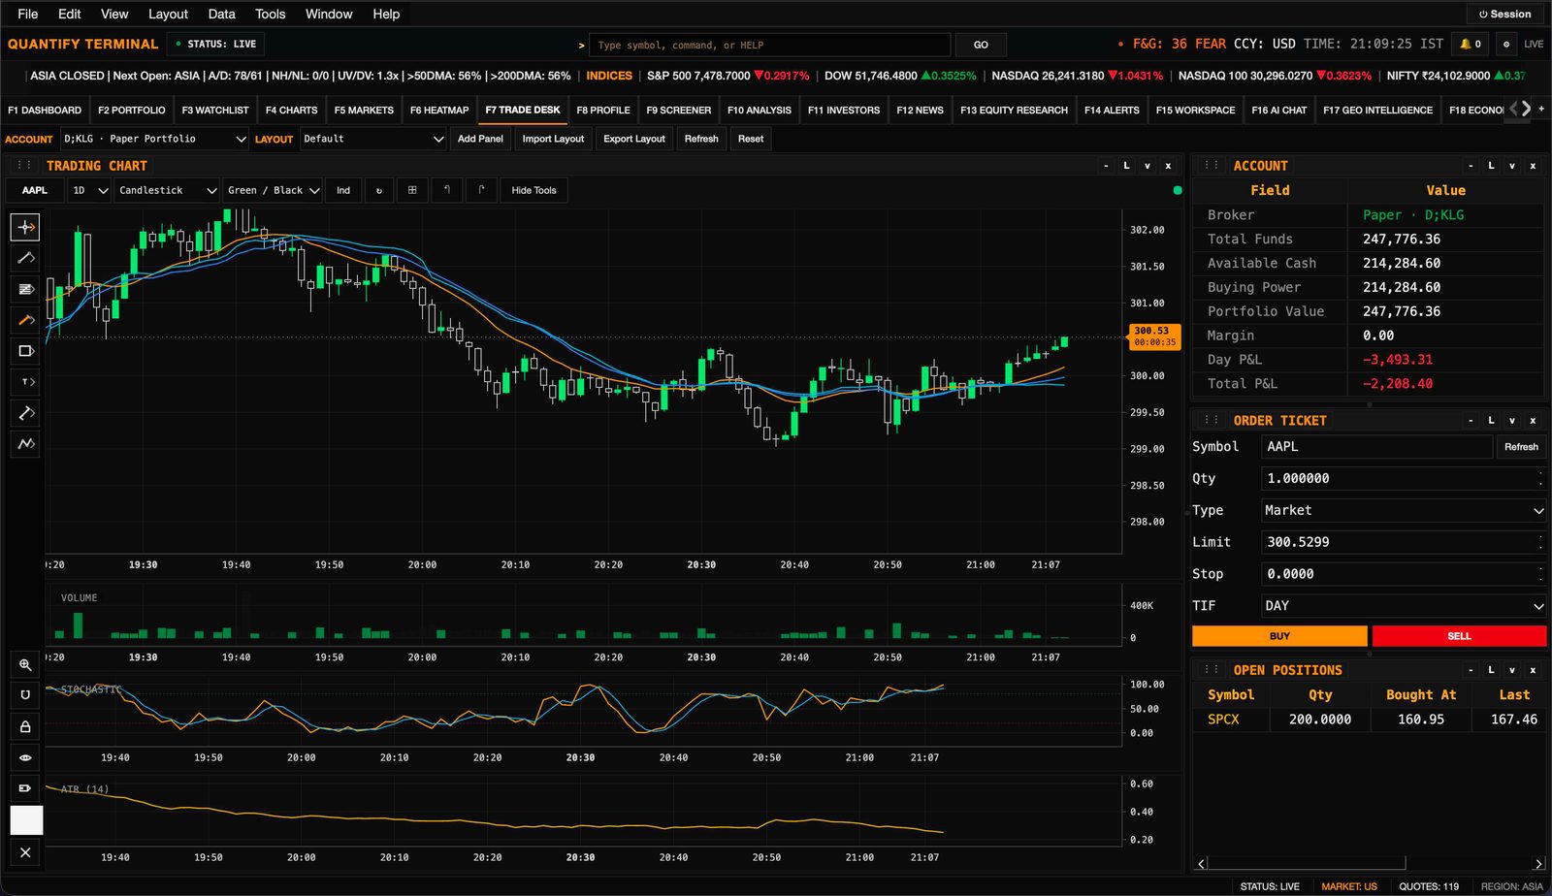Click the Limit price field
This screenshot has width=1552, height=896.
pos(1404,542)
